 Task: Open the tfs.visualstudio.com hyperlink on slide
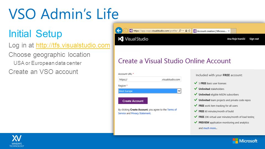pyautogui.click(x=73, y=45)
